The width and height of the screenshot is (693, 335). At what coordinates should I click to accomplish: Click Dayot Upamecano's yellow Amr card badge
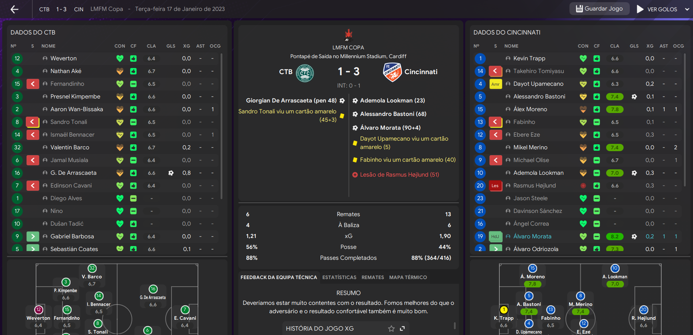[496, 84]
